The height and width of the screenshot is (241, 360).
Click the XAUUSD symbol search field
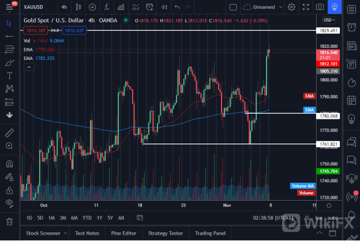pos(36,7)
